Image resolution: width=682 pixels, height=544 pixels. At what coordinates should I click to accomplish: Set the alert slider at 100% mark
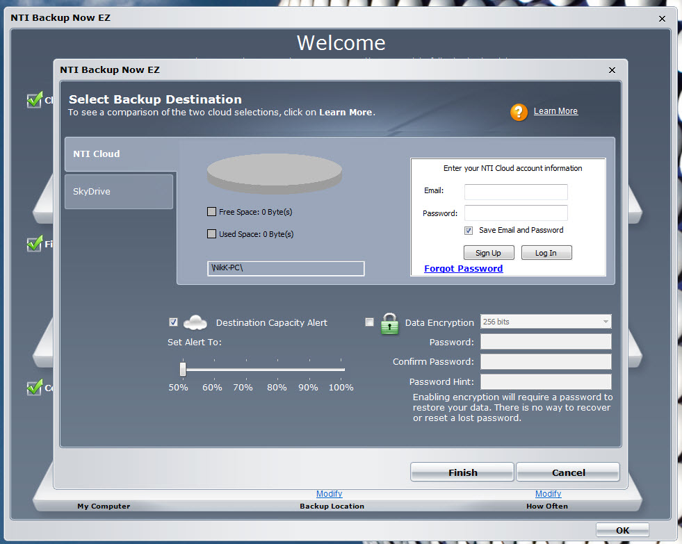click(341, 370)
